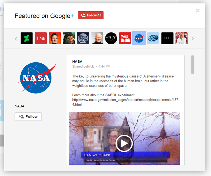Click NASA name under profile logo

pyautogui.click(x=19, y=106)
